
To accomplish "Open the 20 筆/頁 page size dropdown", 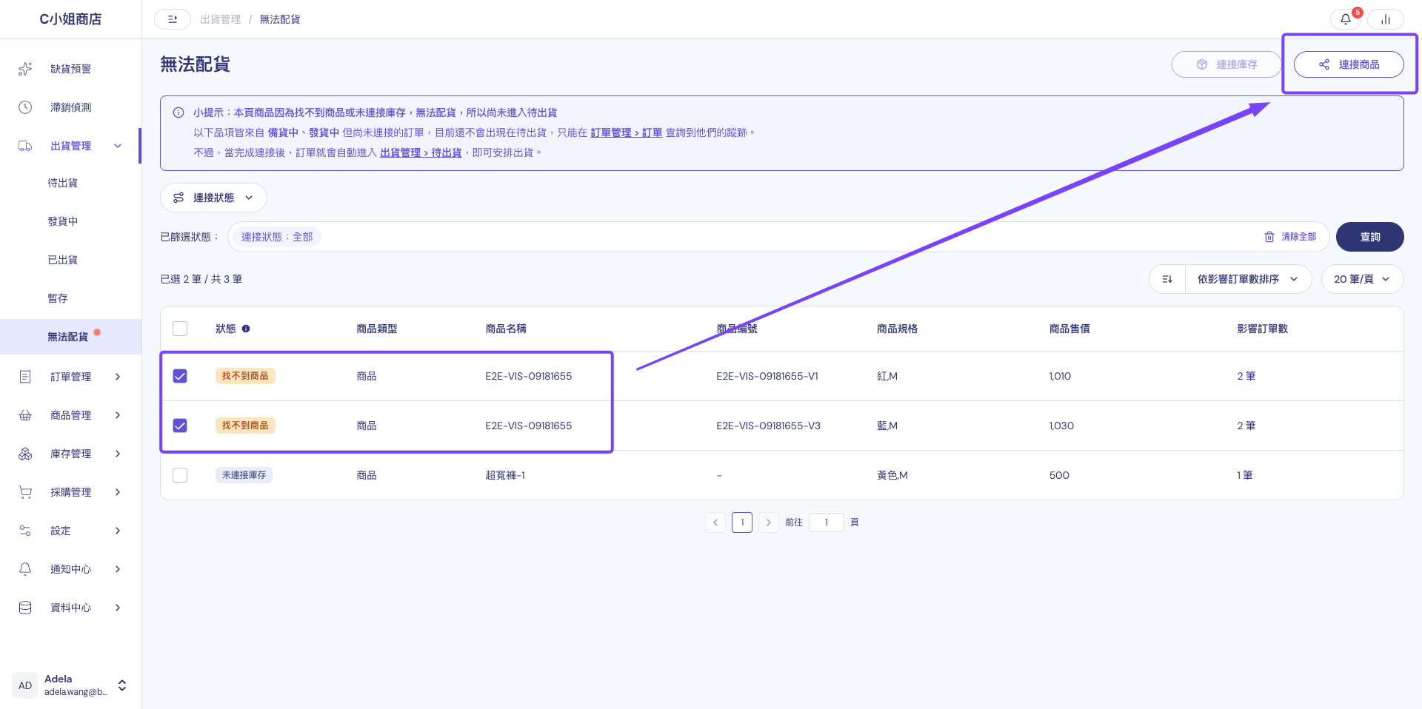I will click(x=1362, y=279).
